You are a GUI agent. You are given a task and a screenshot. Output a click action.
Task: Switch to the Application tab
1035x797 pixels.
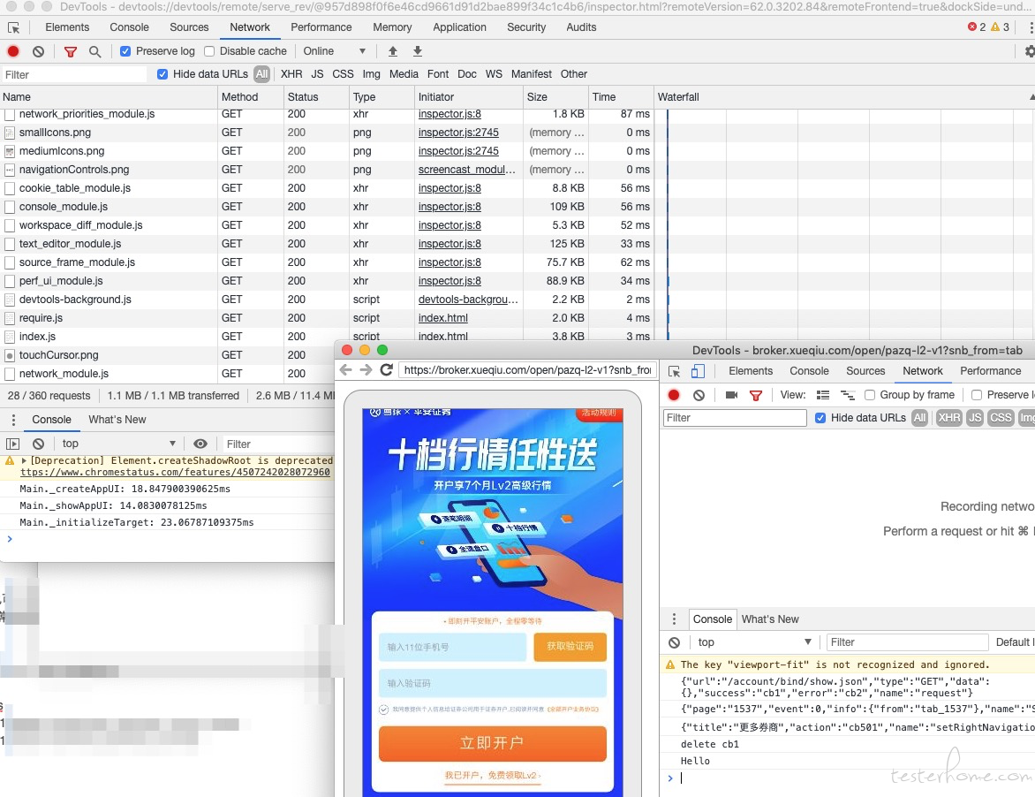(459, 27)
